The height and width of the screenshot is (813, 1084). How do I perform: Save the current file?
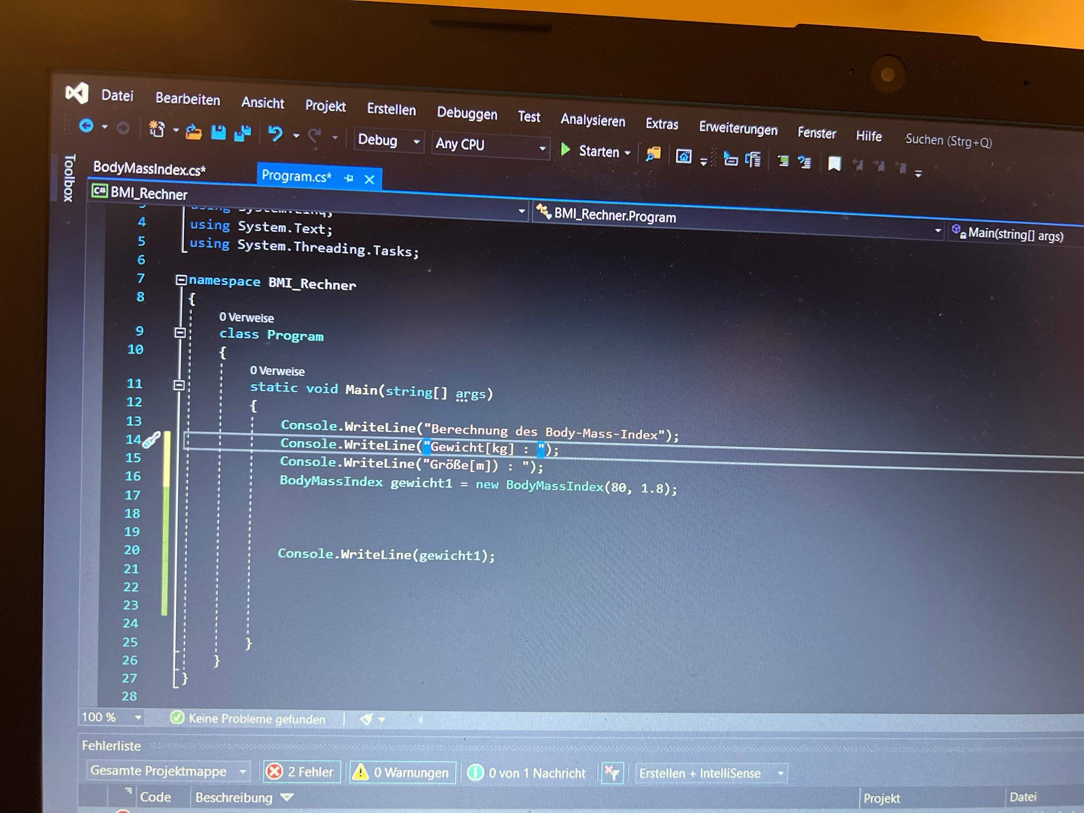219,133
